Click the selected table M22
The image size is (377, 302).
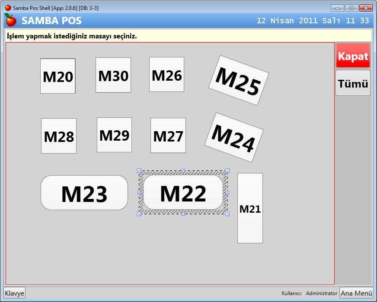[183, 192]
